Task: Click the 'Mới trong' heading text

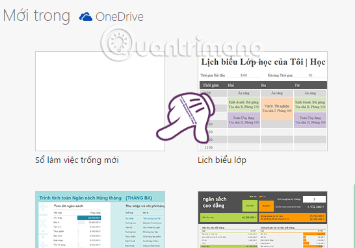Action: [x=36, y=16]
